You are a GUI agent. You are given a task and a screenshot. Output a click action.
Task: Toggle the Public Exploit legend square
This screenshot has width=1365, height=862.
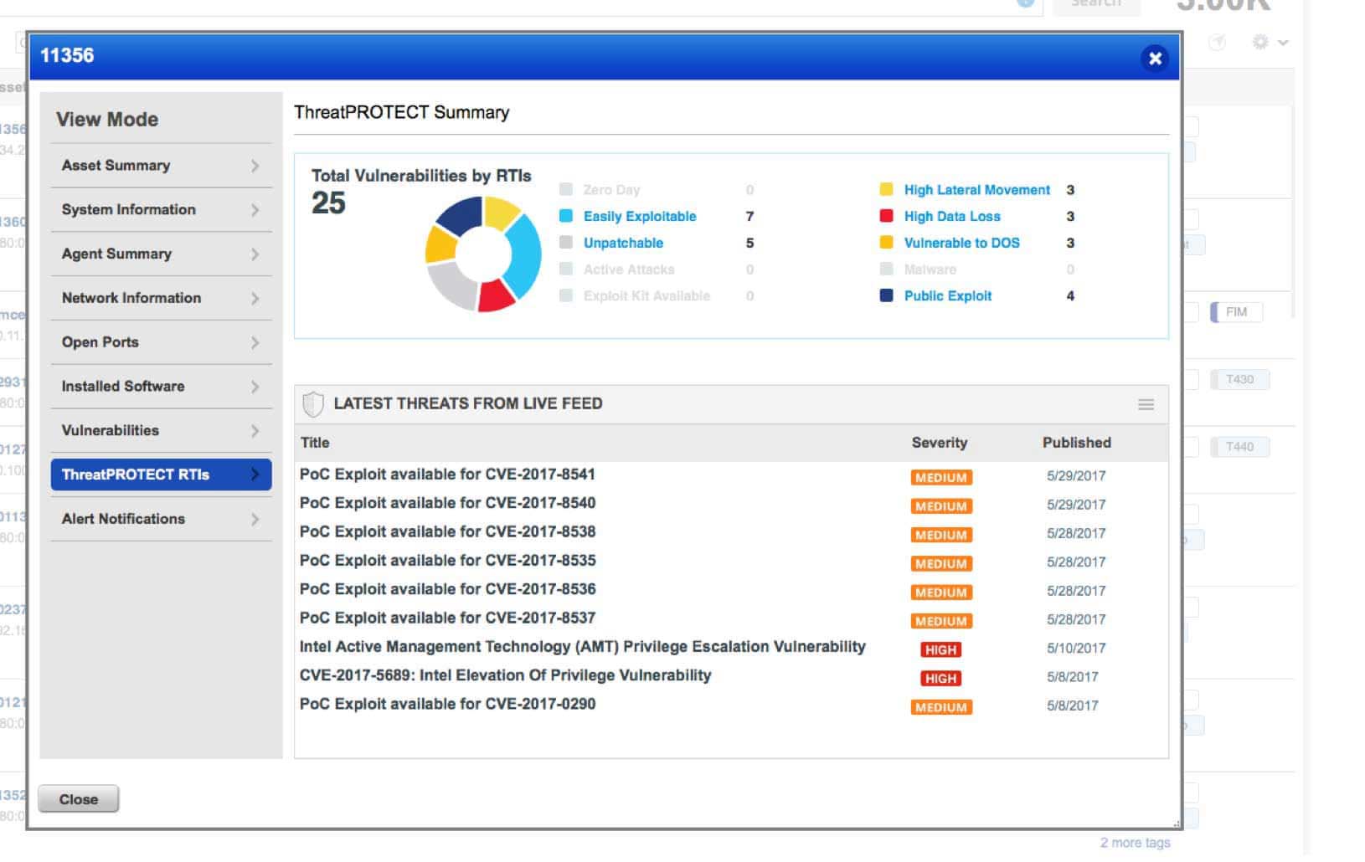(886, 295)
